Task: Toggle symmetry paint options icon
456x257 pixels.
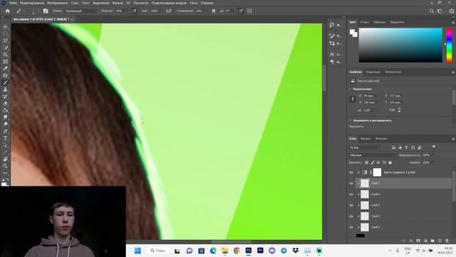Action: coord(249,11)
